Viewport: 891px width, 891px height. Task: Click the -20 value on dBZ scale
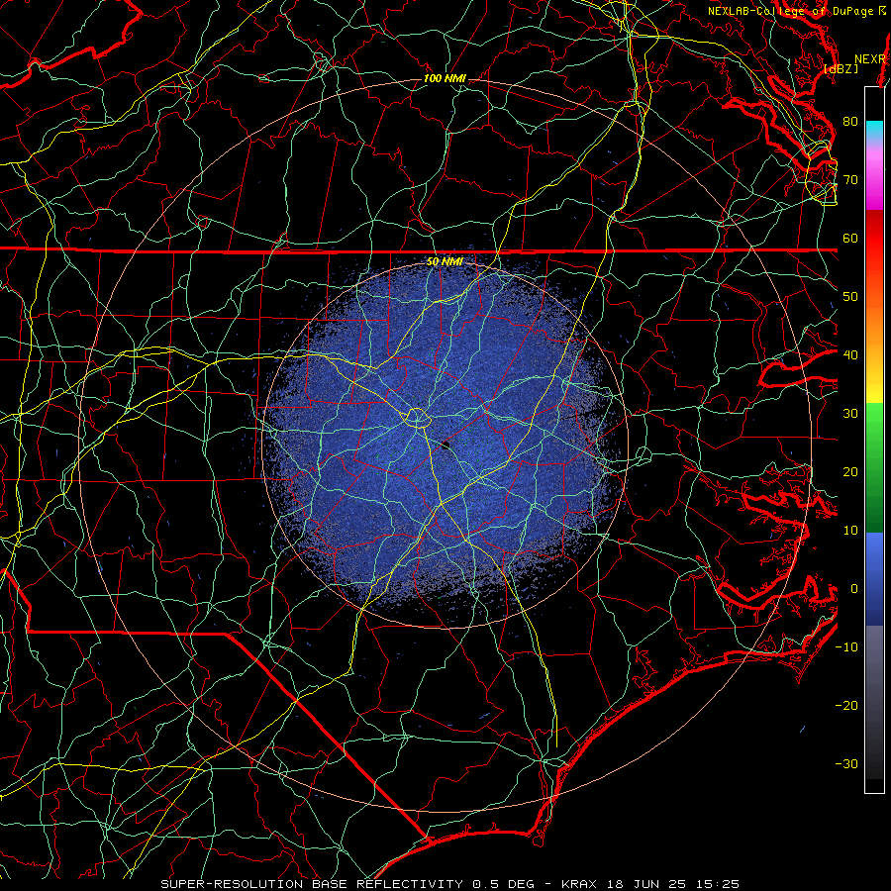click(x=846, y=706)
